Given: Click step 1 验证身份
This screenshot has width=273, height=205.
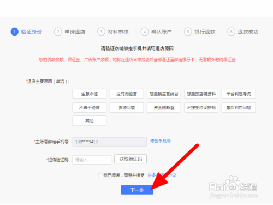Looking at the screenshot, I should pyautogui.click(x=26, y=32).
